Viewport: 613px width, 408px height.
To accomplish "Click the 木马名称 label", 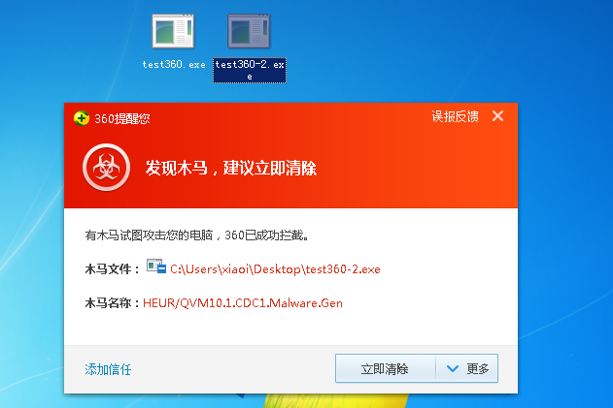I will pos(112,303).
